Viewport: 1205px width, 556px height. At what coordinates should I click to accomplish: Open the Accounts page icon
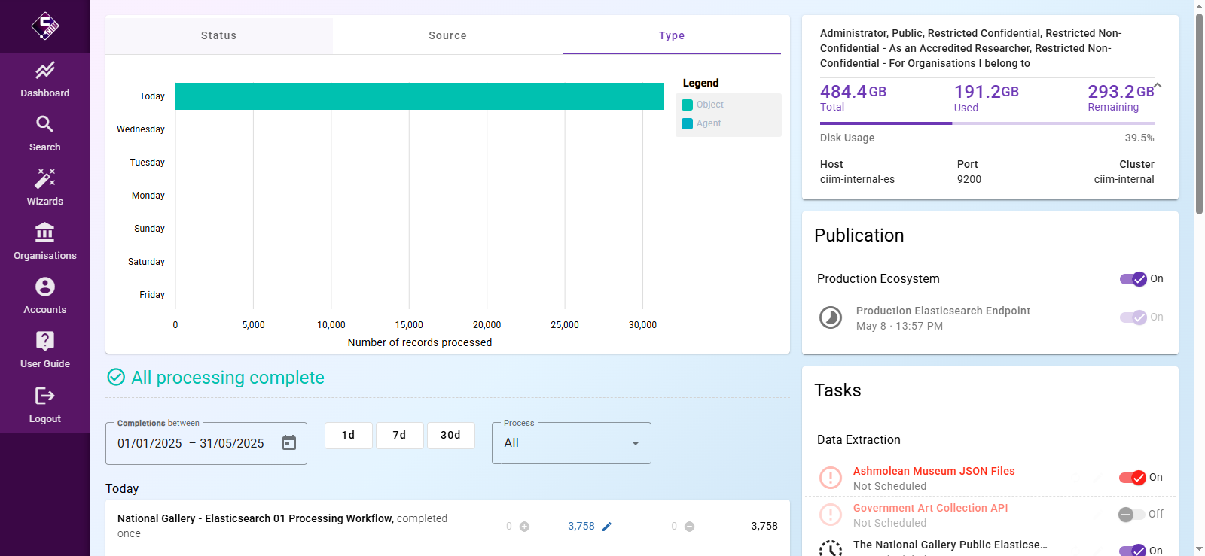point(44,287)
